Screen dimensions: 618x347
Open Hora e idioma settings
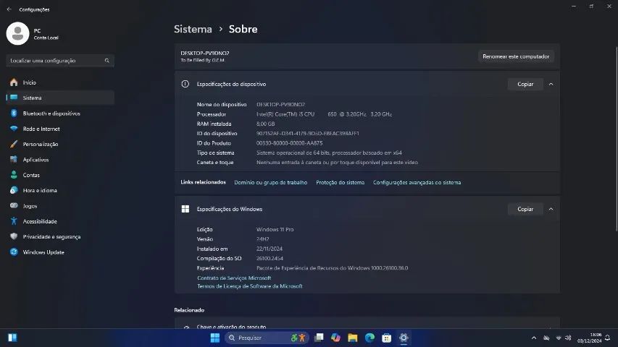click(60, 190)
